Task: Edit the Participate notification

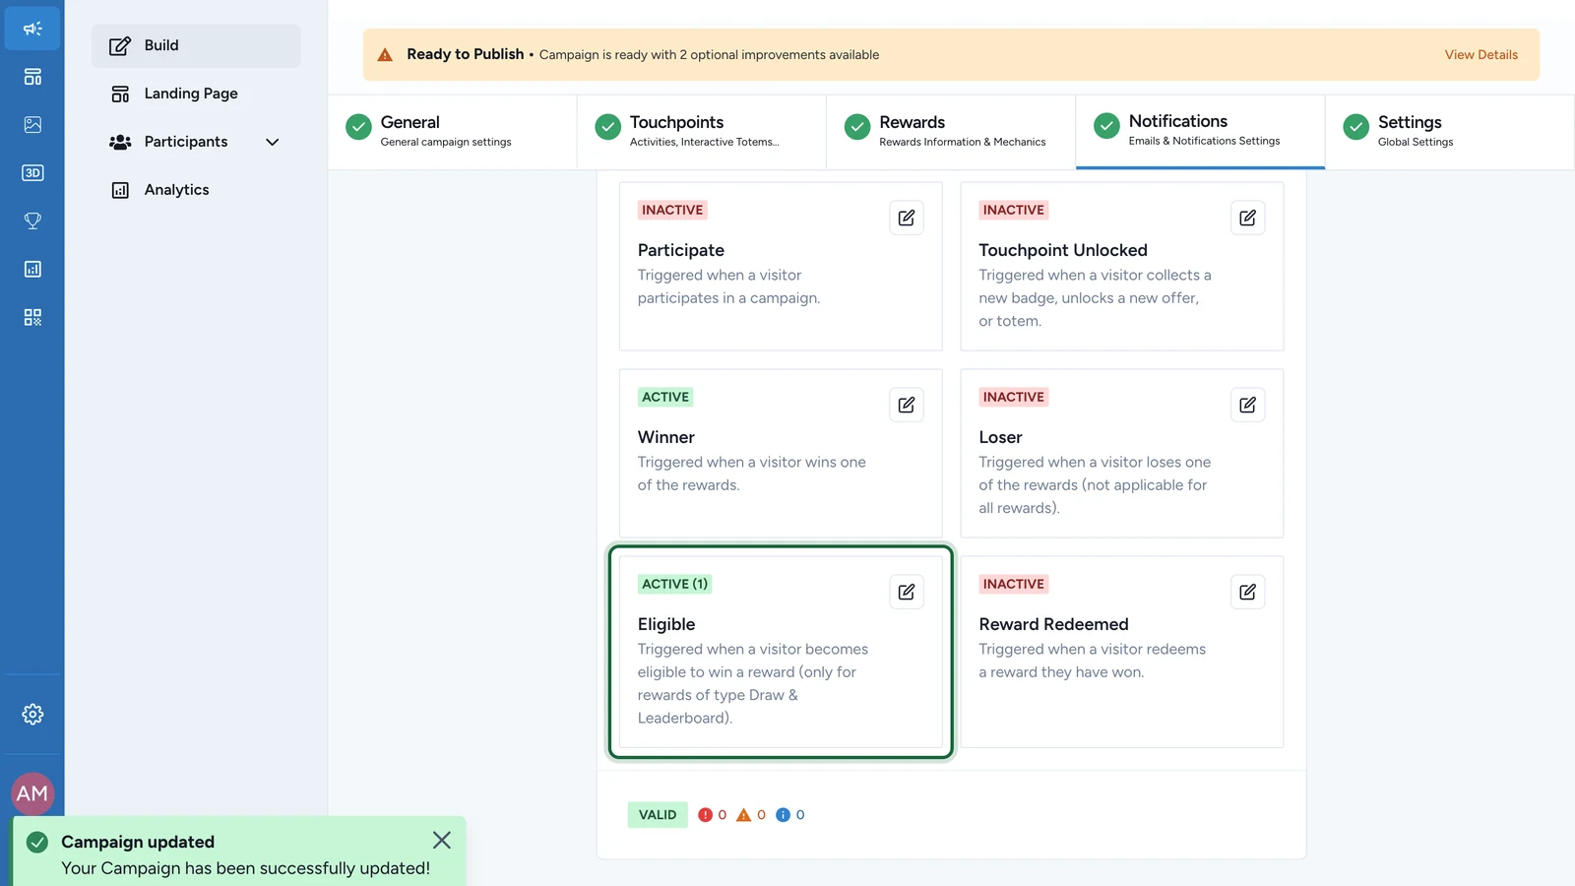Action: tap(907, 218)
